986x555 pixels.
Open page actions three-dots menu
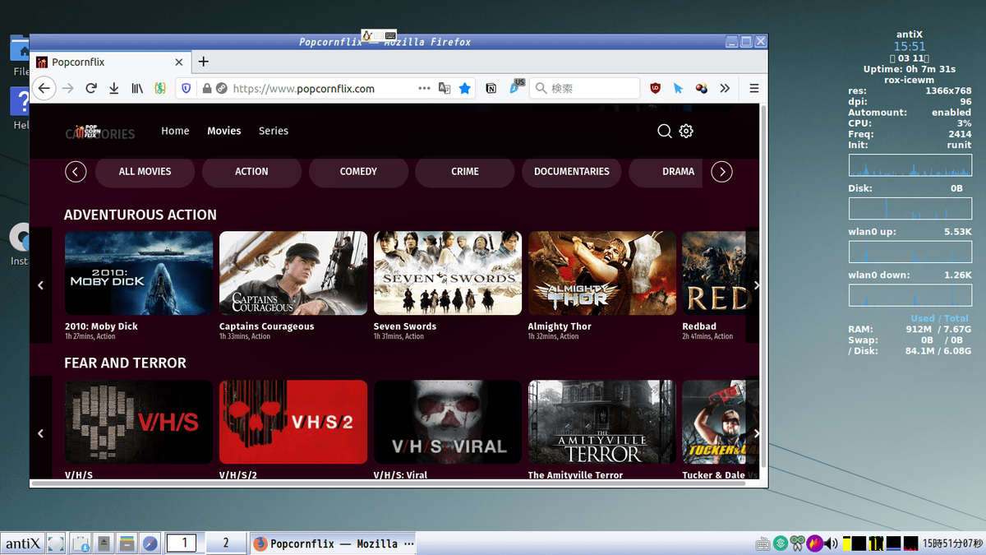424,88
